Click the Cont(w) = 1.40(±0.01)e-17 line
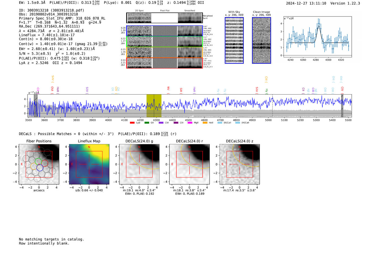Viewport: 379px width, 258px height. pyautogui.click(x=63, y=44)
